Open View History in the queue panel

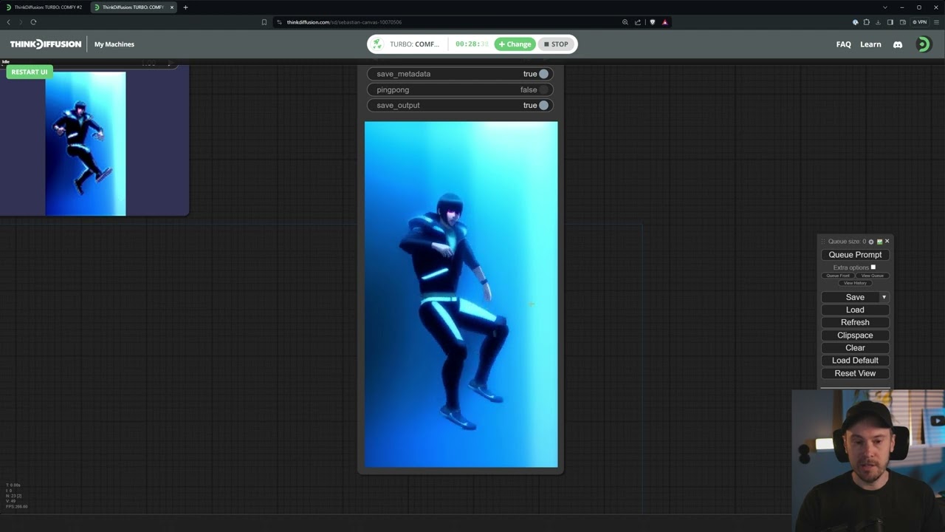click(x=855, y=283)
